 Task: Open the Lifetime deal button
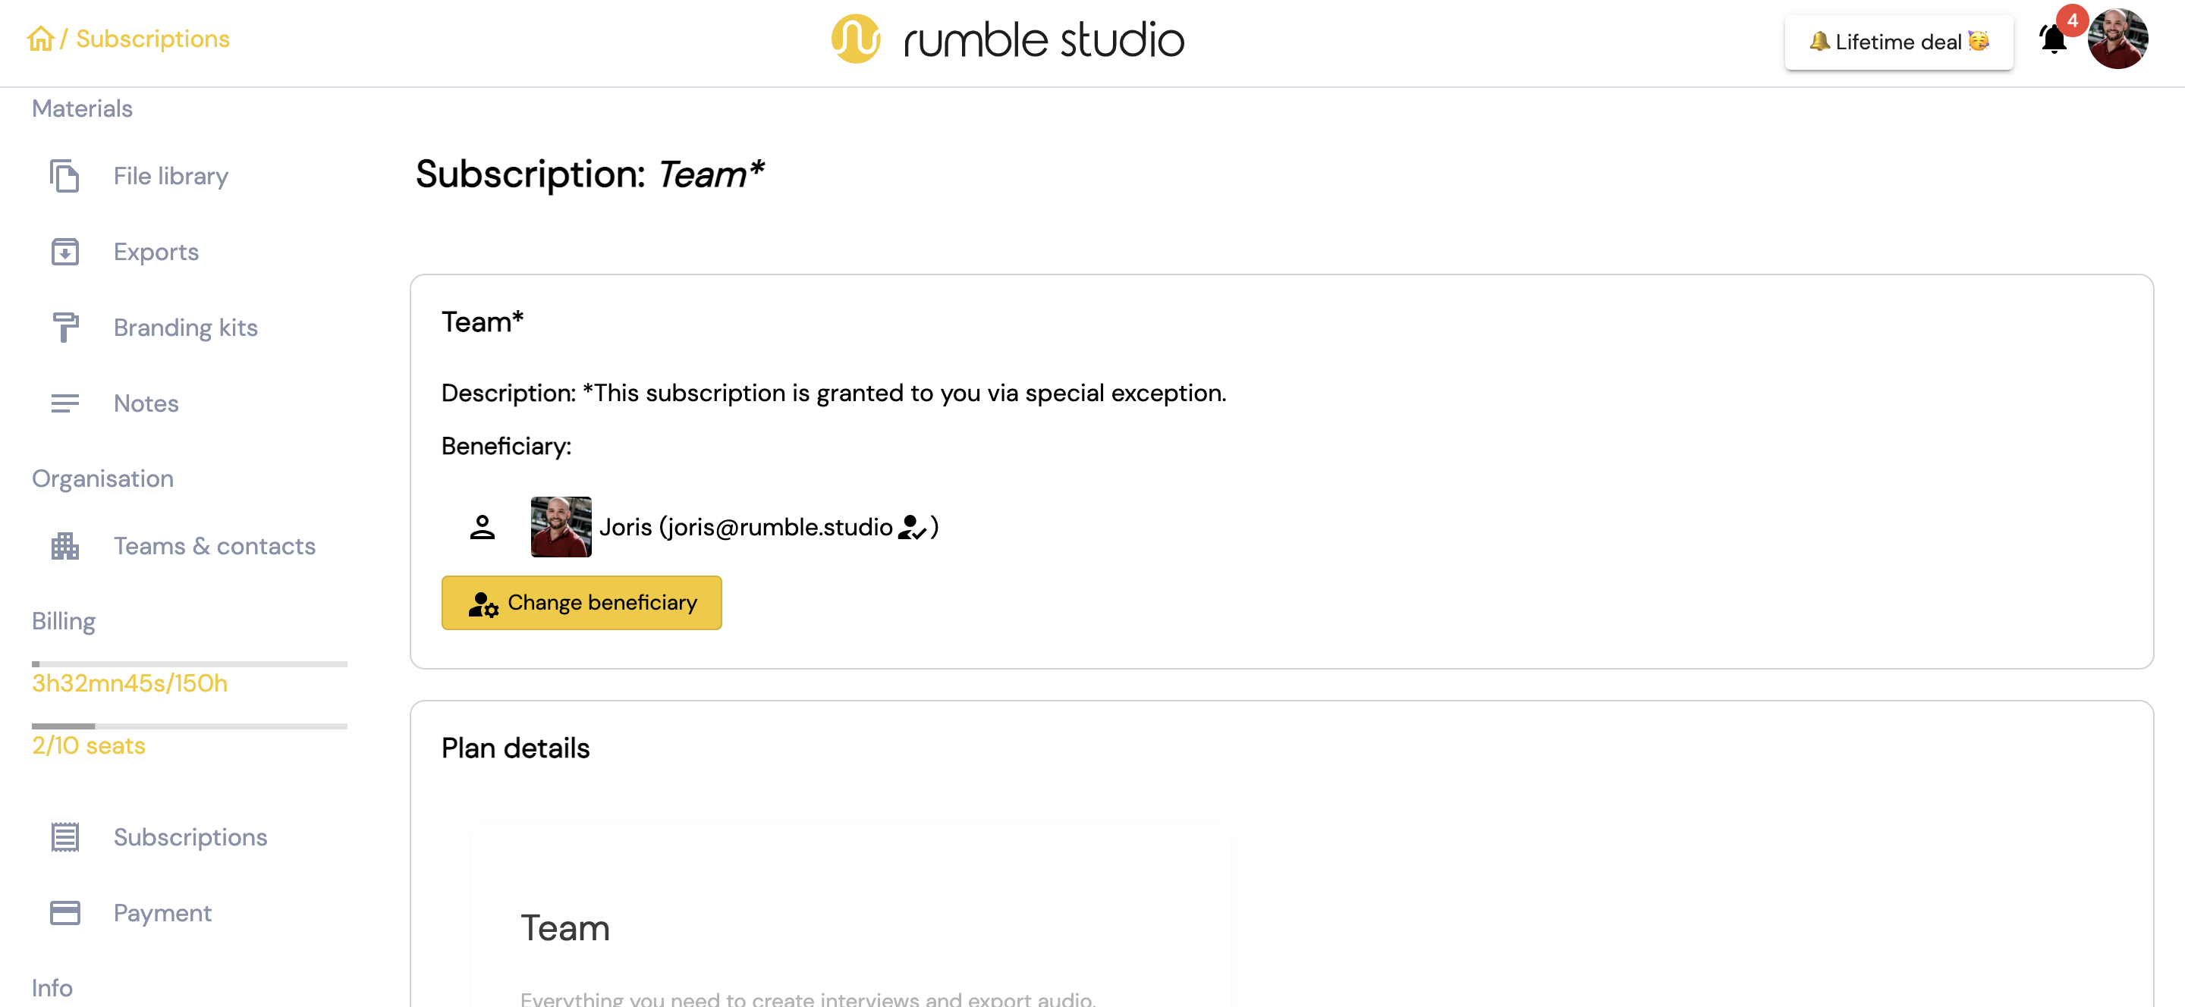(x=1898, y=42)
